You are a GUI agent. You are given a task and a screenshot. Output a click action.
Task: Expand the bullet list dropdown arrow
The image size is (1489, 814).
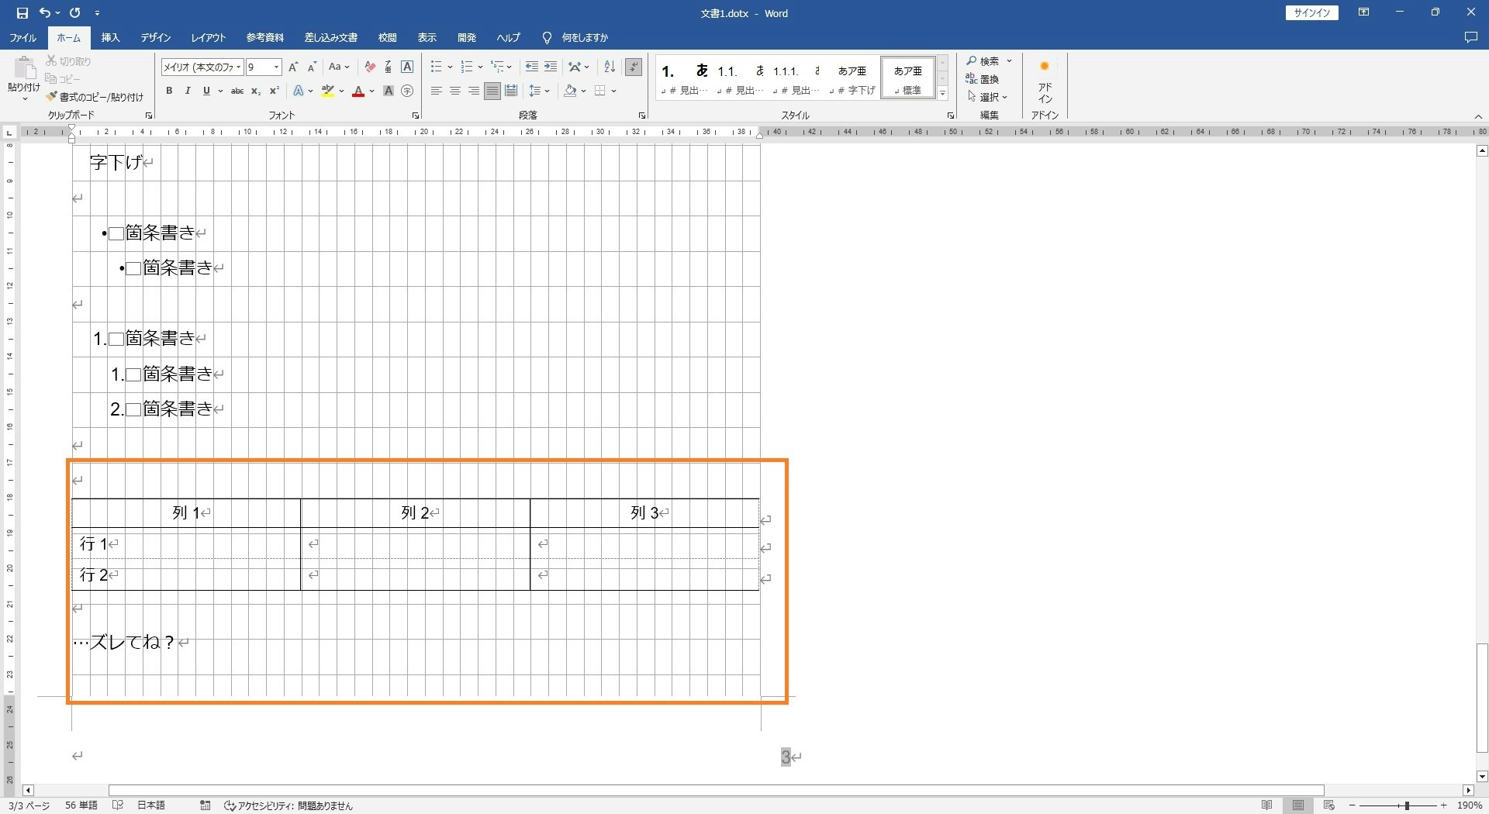point(450,67)
